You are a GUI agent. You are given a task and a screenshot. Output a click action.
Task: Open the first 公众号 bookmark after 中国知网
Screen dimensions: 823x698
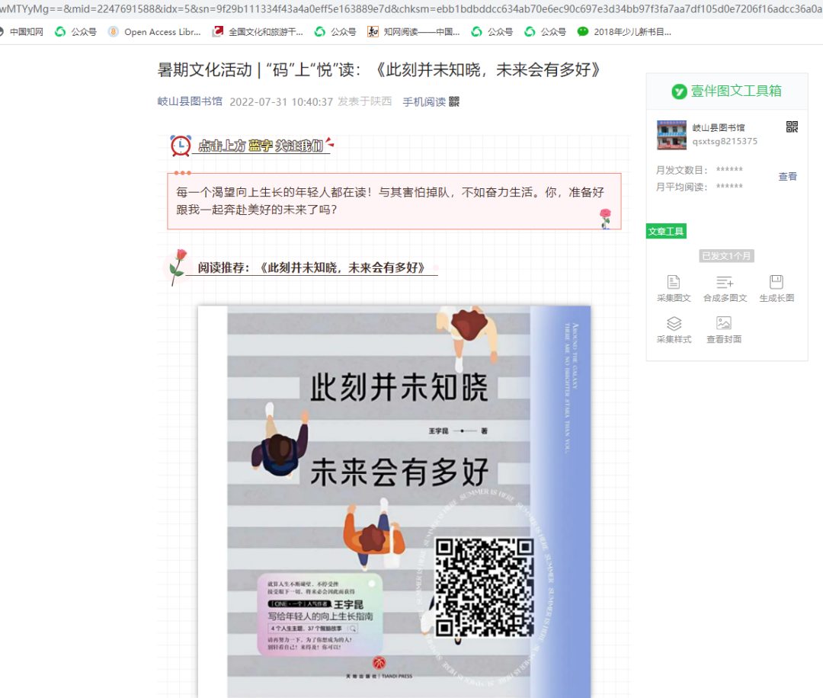pos(76,32)
